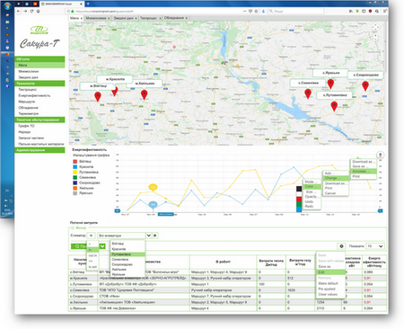The width and height of the screenshot is (404, 329).
Task: Click the chart download icon
Action: pyautogui.click(x=380, y=155)
